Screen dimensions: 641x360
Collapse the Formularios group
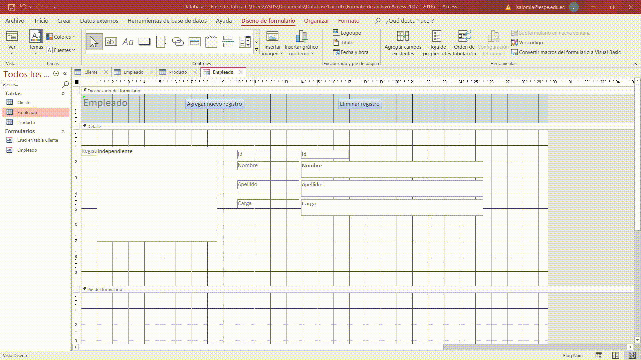[63, 132]
